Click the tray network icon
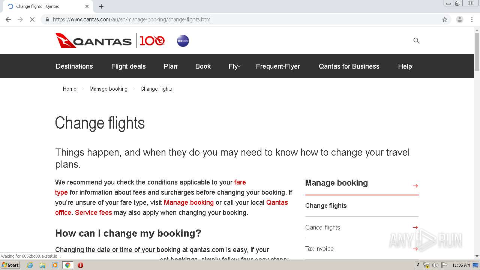The width and height of the screenshot is (480, 270). point(426,265)
